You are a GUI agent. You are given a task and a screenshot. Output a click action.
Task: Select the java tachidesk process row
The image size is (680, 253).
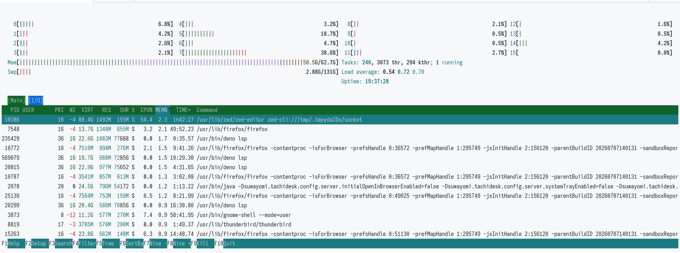pos(340,186)
